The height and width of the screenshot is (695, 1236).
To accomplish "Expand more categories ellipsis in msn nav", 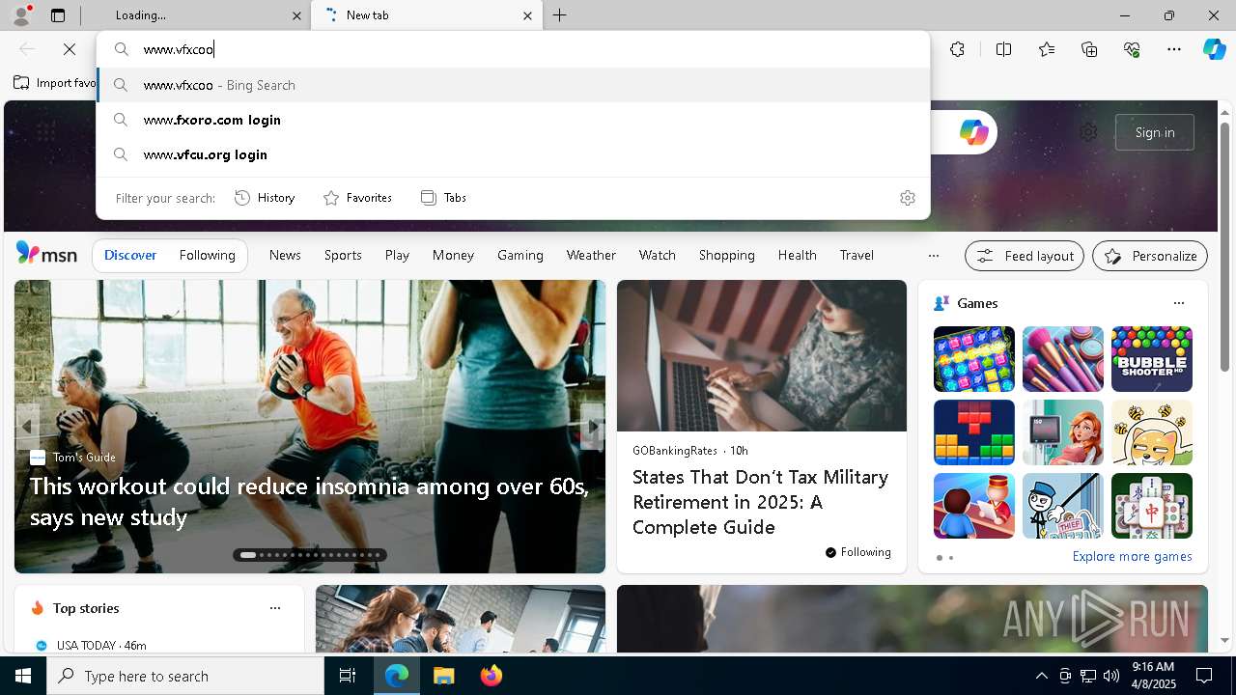I will tap(933, 256).
